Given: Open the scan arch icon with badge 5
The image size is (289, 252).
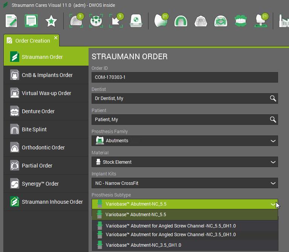Looking at the screenshot, I should [x=76, y=20].
